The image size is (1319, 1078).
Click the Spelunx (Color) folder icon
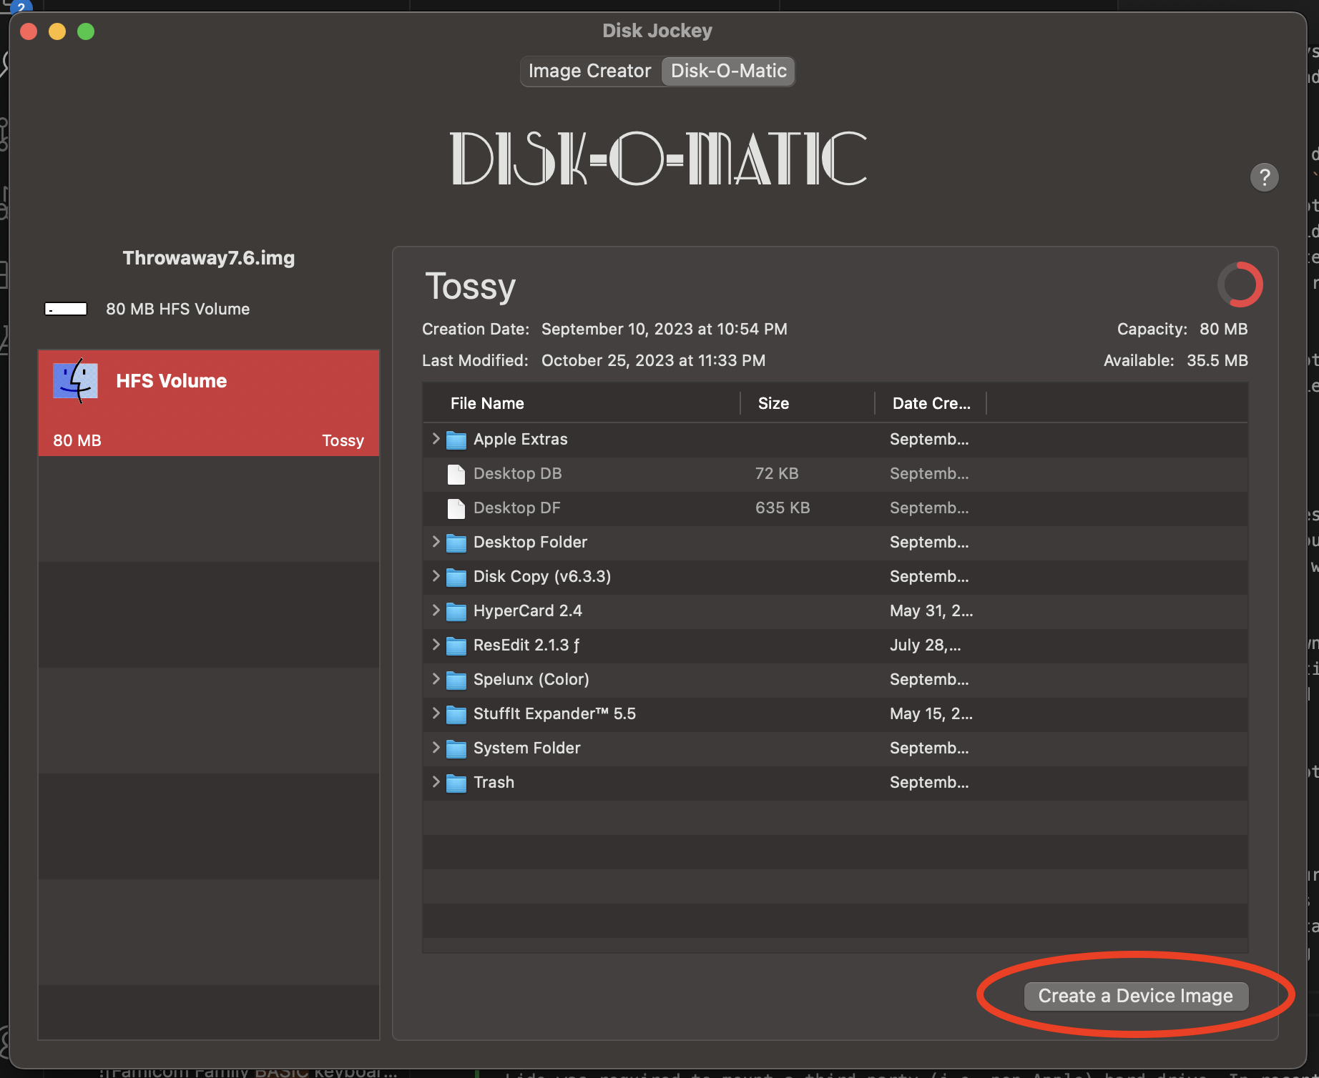pos(456,680)
